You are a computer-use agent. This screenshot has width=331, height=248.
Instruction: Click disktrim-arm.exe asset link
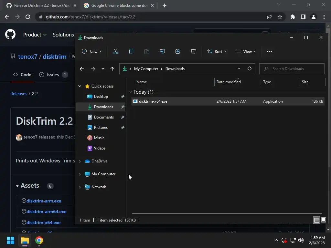pos(44,201)
